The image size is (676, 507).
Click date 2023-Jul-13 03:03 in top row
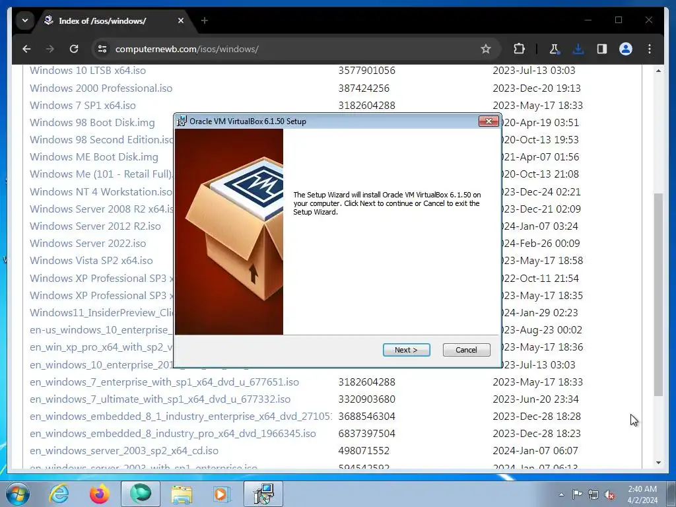tap(533, 70)
